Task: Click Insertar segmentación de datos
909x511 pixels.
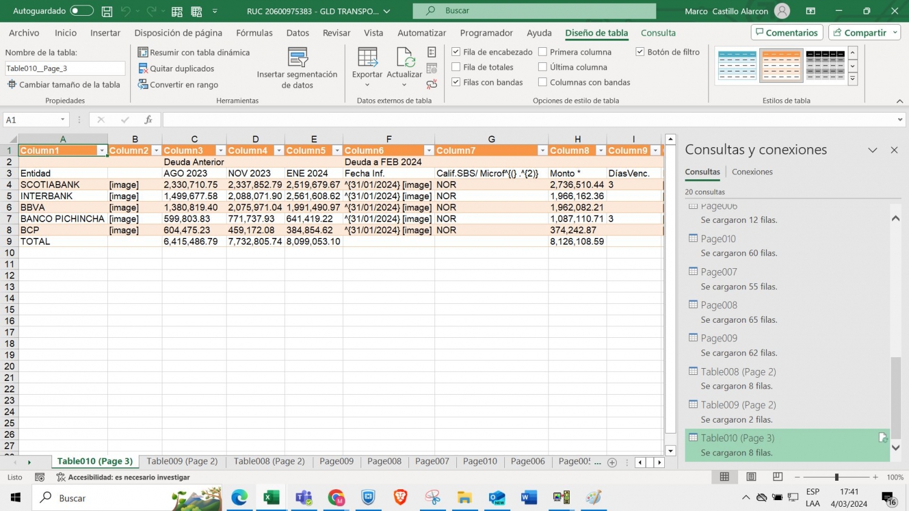Action: pos(297,68)
